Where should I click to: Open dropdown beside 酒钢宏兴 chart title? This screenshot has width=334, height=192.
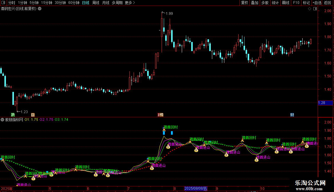coord(40,9)
